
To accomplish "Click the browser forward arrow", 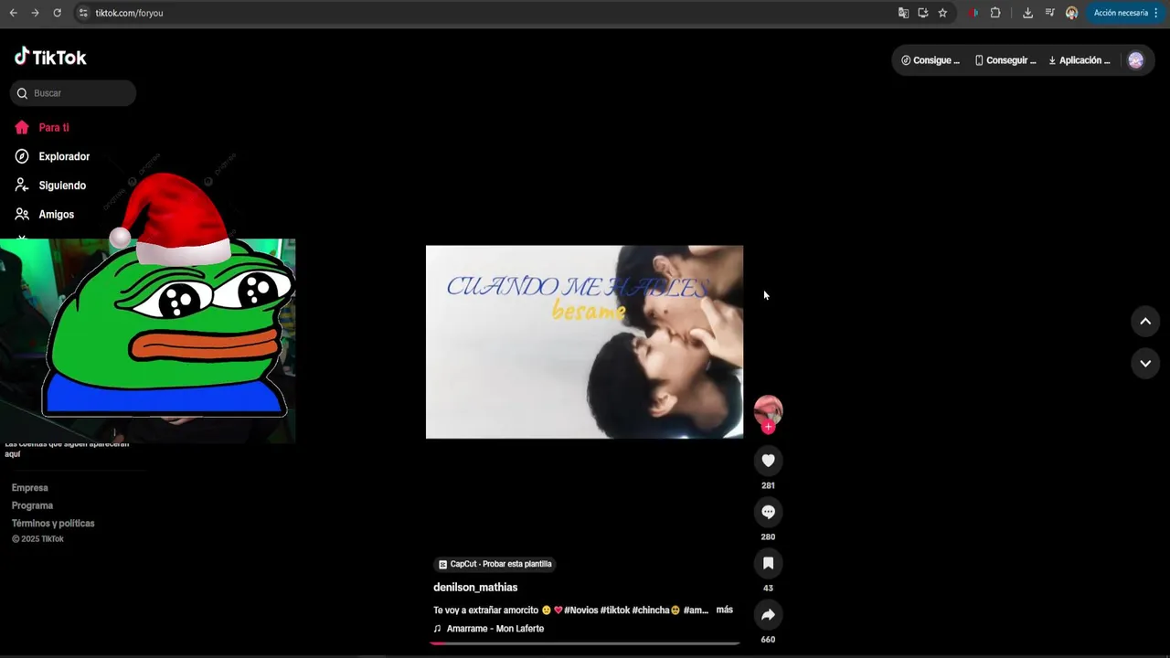I will coord(35,13).
